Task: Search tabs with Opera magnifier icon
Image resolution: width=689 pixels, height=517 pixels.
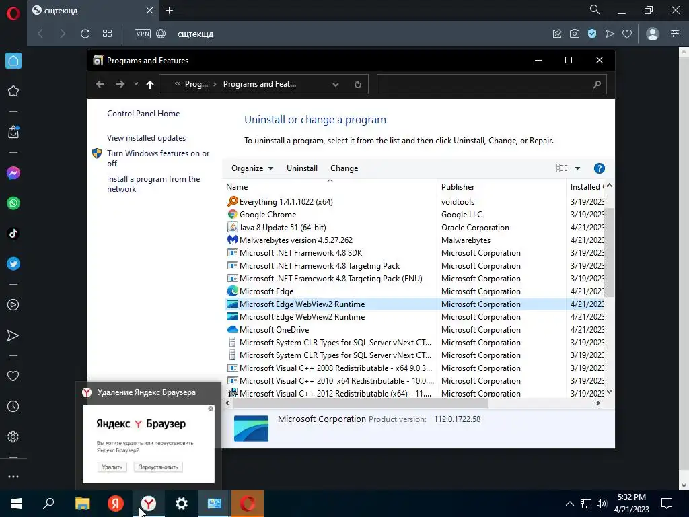Action: (595, 9)
